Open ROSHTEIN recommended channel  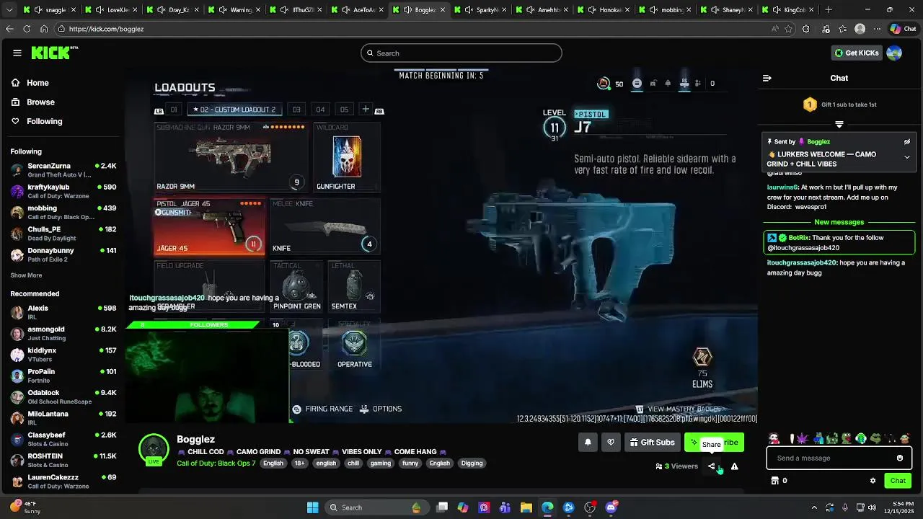(x=63, y=461)
